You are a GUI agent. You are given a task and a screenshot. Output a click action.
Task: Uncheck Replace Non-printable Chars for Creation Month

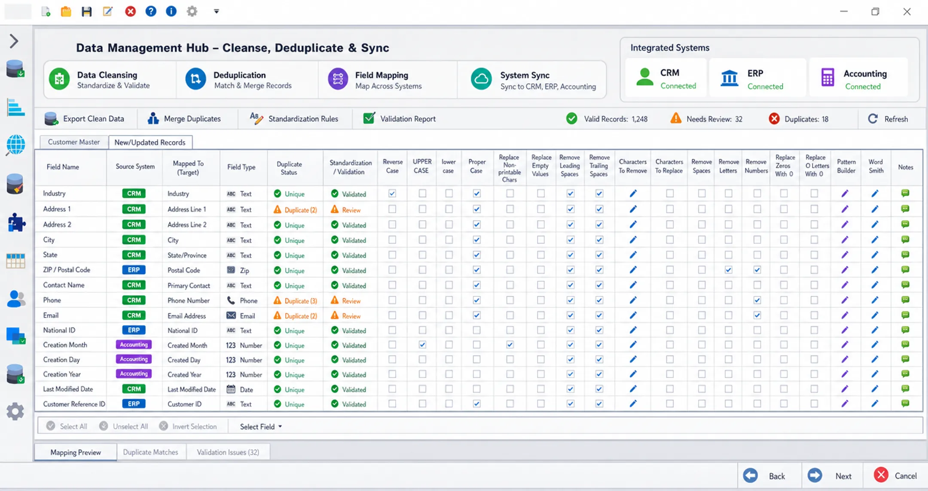point(510,345)
